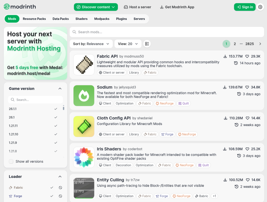Click the Iris Shaders colorful icon
This screenshot has width=267, height=202.
pyautogui.click(x=84, y=157)
